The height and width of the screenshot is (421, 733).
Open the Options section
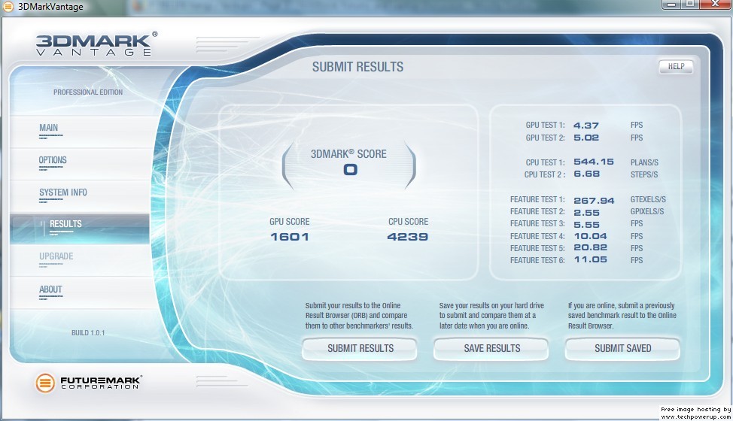(80, 163)
